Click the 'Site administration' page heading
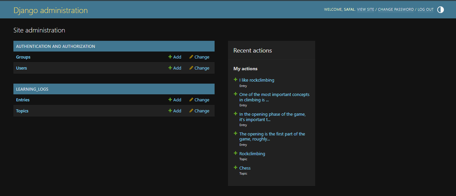456x196 pixels. (39, 30)
